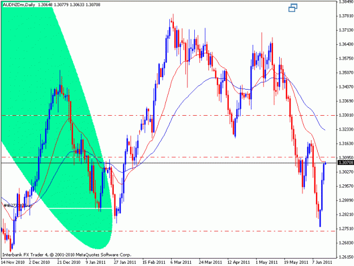Click the 27 Jan 2011 date label
Image resolution: width=354 pixels, height=266 pixels.
tap(125, 262)
